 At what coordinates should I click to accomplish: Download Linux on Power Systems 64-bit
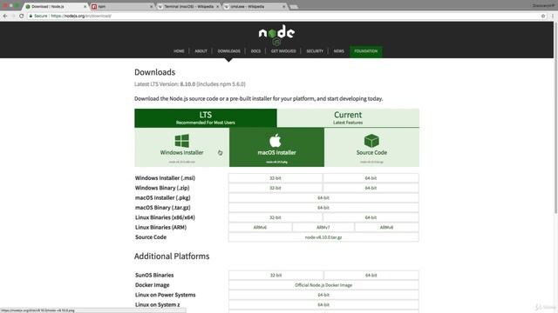click(323, 295)
